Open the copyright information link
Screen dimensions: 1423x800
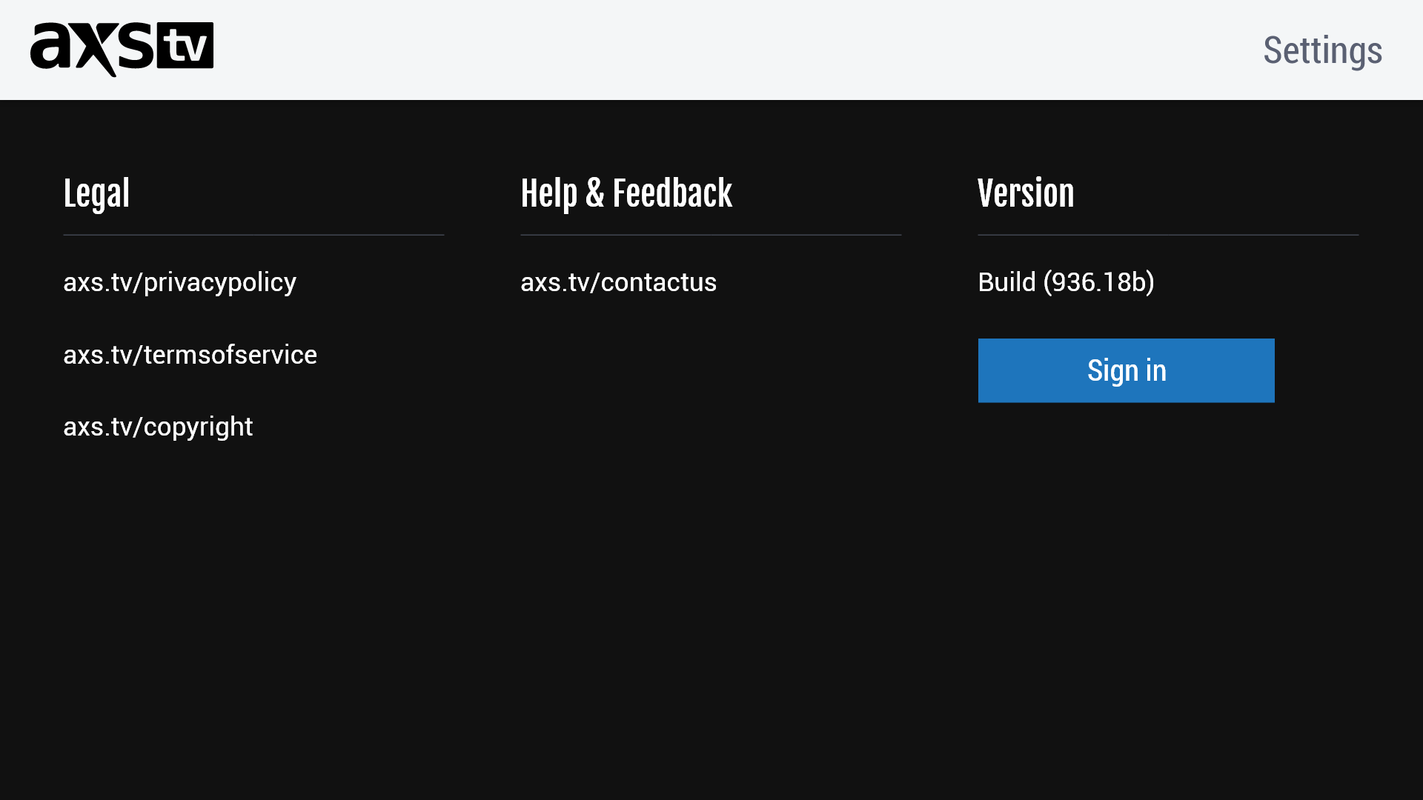tap(158, 426)
